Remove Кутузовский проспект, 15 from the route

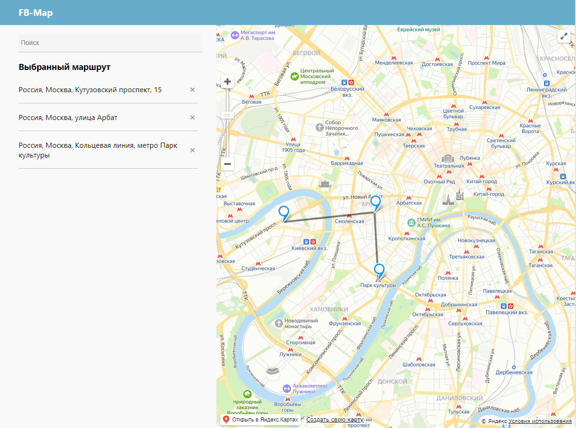[x=192, y=90]
